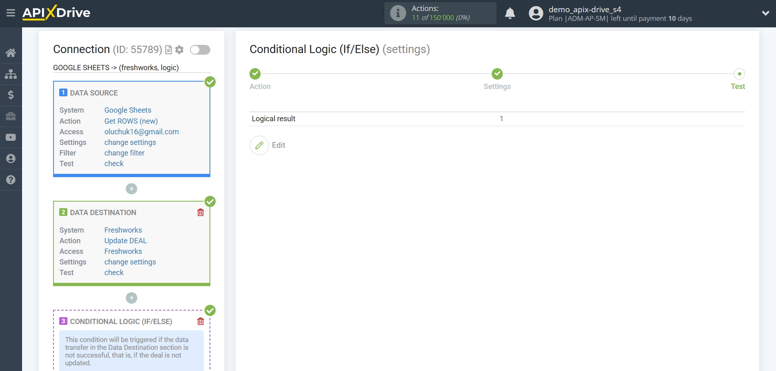Open the user profile sidebar icon
The width and height of the screenshot is (776, 371).
tap(11, 159)
